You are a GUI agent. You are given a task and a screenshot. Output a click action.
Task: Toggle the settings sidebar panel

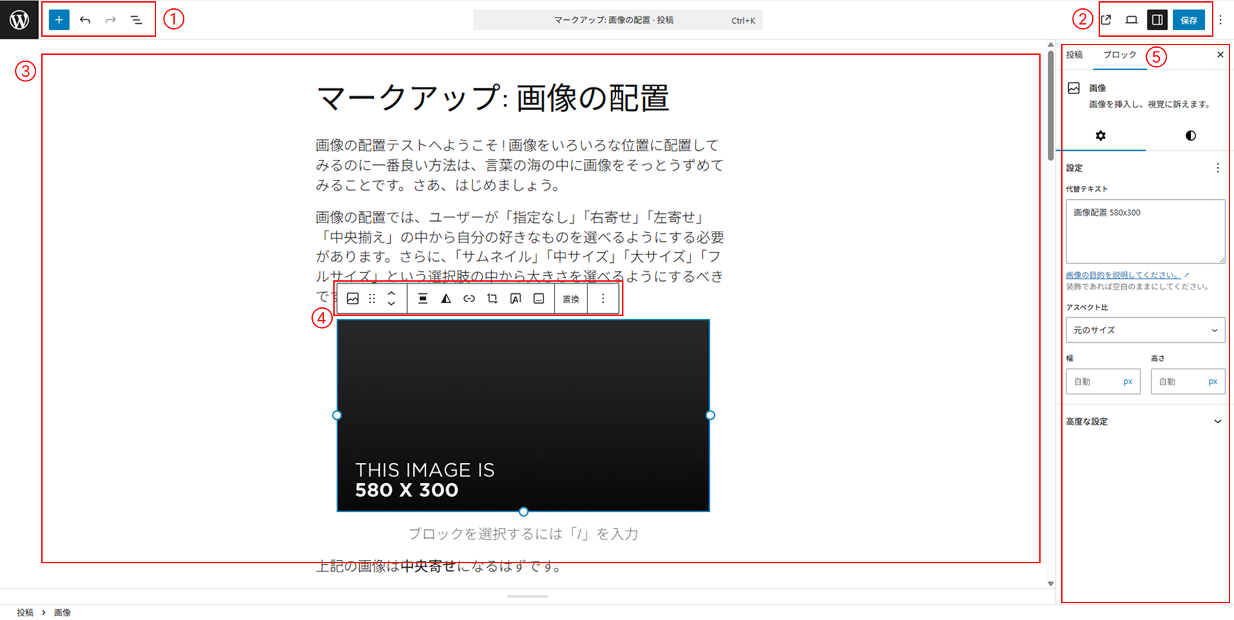[x=1157, y=20]
